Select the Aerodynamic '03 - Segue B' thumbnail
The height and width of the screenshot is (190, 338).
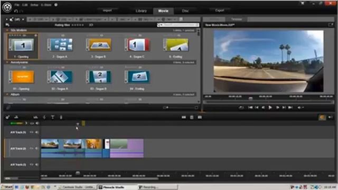[x=99, y=77]
